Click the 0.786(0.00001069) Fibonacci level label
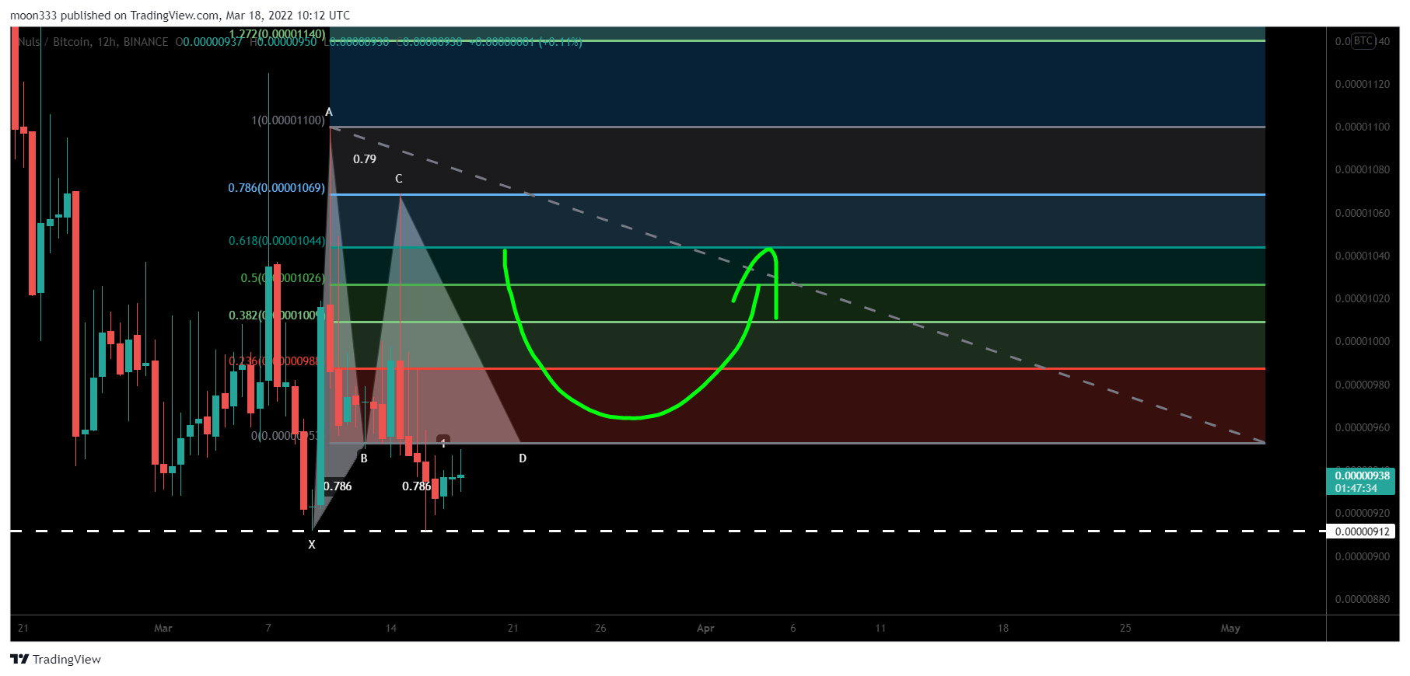 [x=276, y=188]
